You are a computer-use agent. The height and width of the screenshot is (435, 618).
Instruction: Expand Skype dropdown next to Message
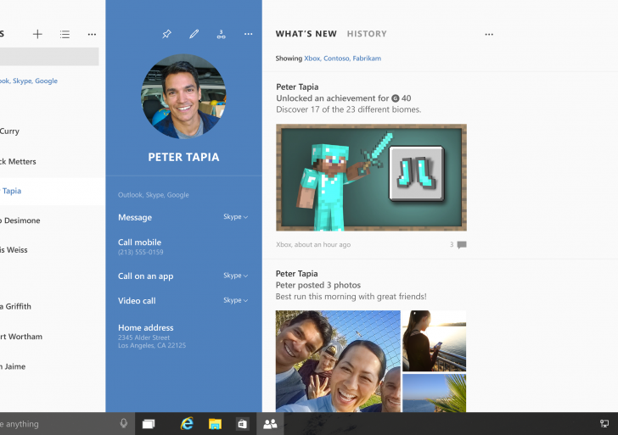click(236, 217)
